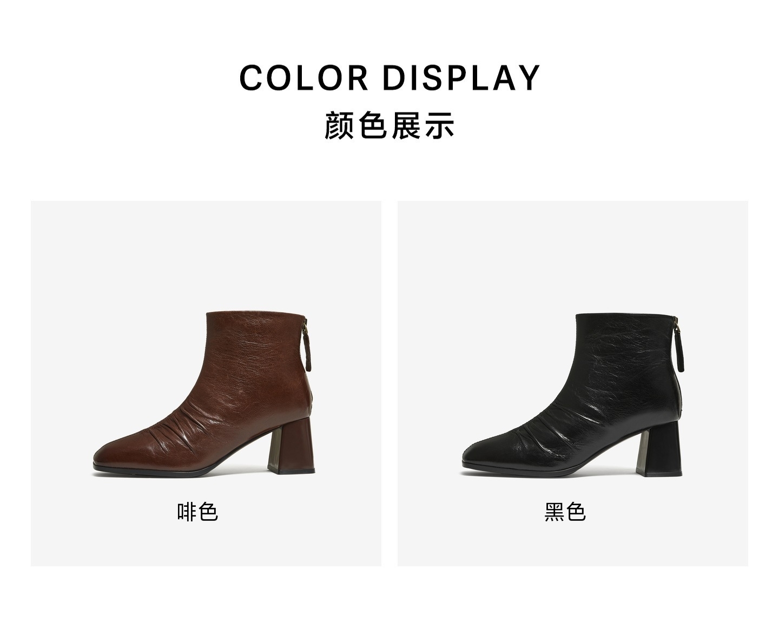Screen dimensions: 779x634
Task: Click the COLOR DISPLAY heading
Action: click(x=389, y=78)
